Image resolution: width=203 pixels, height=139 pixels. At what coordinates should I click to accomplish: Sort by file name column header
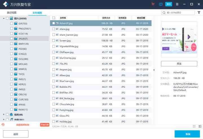[x=63, y=18]
